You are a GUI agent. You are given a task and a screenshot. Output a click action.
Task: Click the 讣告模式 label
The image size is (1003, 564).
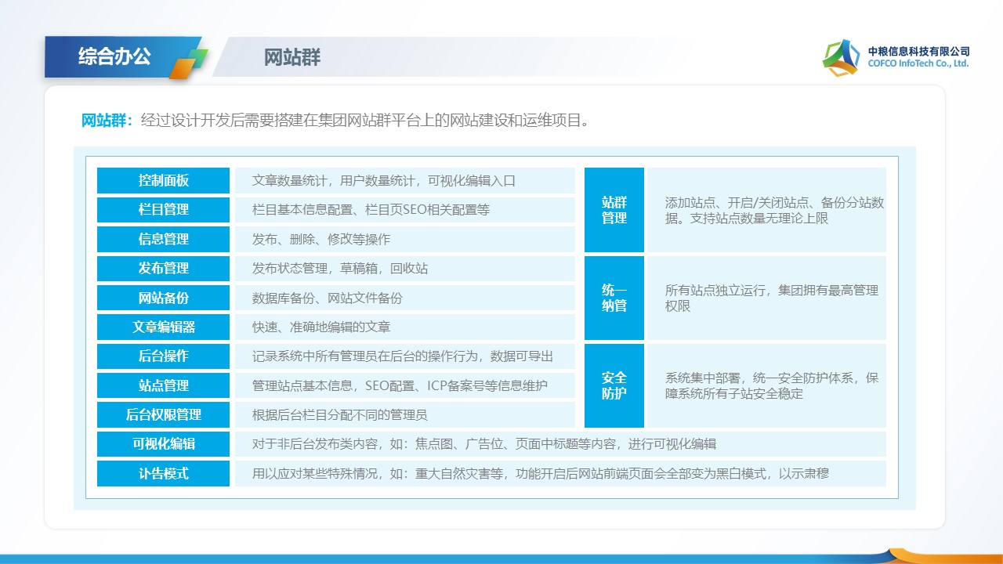(163, 473)
